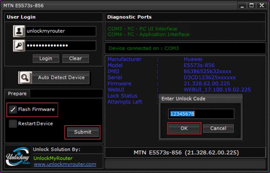Confirm the unlock code with OK
The height and width of the screenshot is (173, 270).
pos(184,128)
